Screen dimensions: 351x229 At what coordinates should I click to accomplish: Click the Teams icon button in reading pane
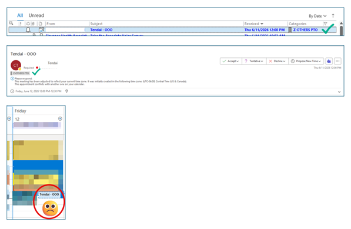coord(329,61)
